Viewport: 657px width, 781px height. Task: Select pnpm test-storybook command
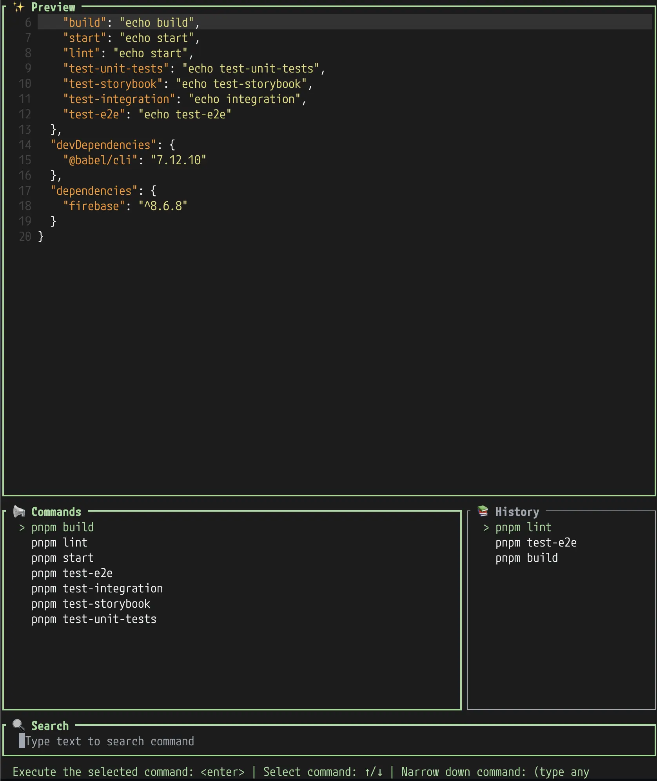click(91, 604)
